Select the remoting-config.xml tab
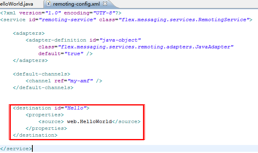The height and width of the screenshot is (153, 258). click(76, 4)
